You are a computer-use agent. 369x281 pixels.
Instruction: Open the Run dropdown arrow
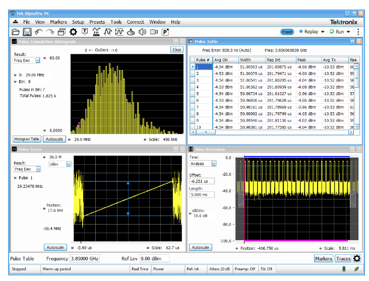pos(348,32)
